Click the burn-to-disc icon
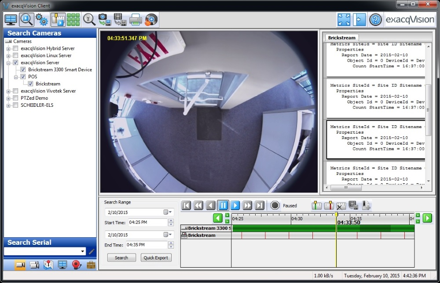Screen dimensions: 440x283 [x=150, y=19]
